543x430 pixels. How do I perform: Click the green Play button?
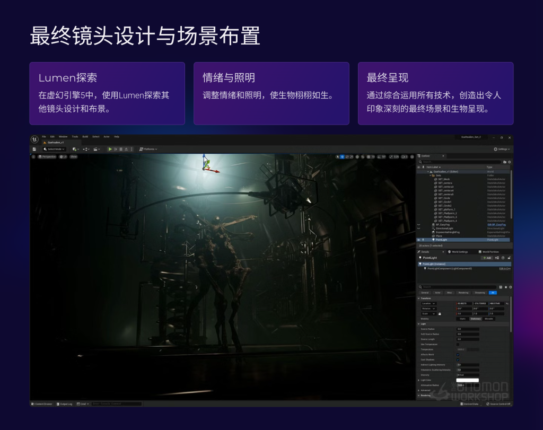[x=110, y=149]
